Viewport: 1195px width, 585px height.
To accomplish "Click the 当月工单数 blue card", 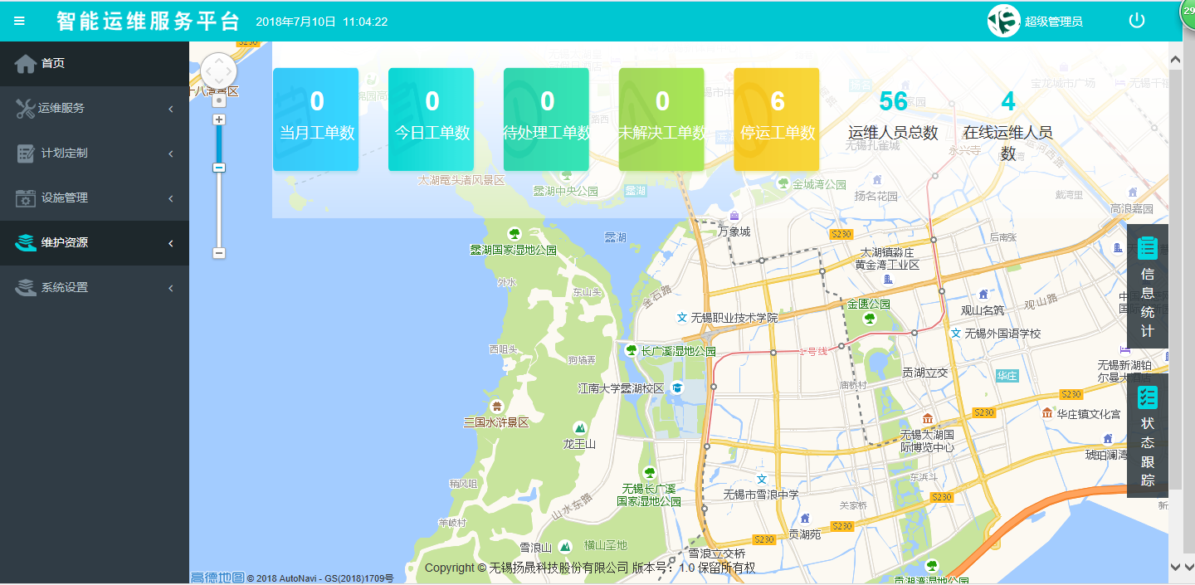I will (x=316, y=119).
